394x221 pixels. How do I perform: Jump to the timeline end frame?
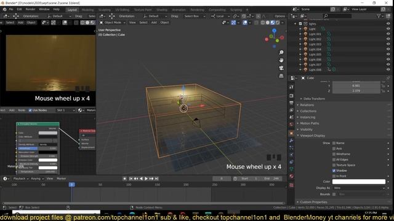156,179
